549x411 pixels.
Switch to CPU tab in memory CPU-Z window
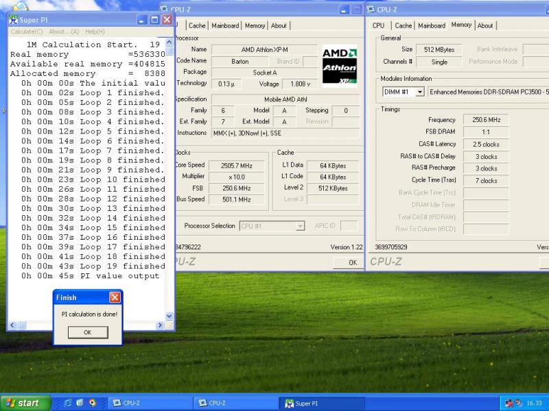pos(379,25)
